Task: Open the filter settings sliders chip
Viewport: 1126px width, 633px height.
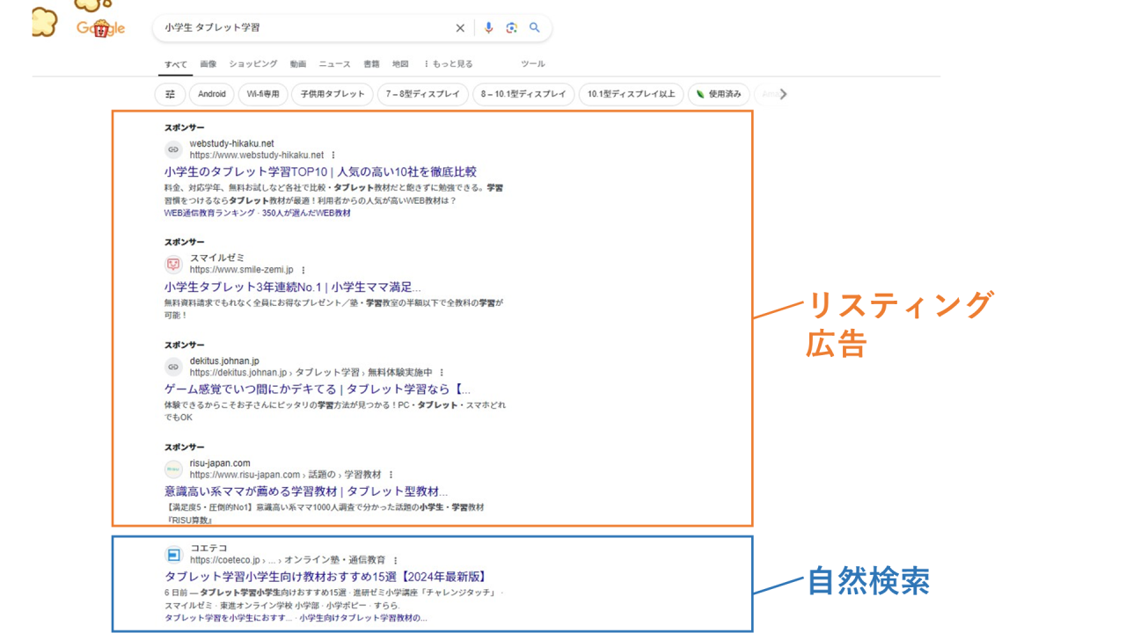Action: coord(171,94)
